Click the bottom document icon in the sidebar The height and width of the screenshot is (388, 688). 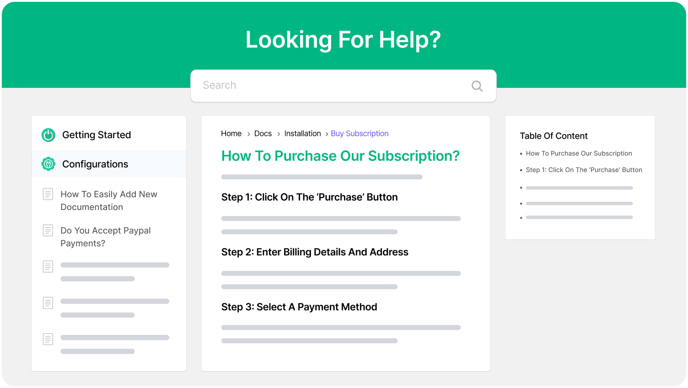tap(48, 339)
